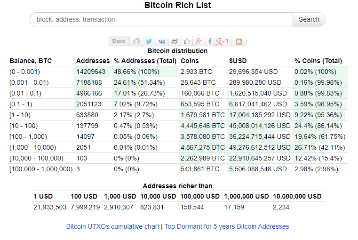The height and width of the screenshot is (240, 358).
Task: Click the '653,595 BTC' coins cell
Action: click(x=200, y=104)
